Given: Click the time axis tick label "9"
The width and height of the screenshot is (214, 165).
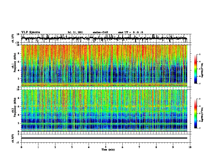Looking at the screenshot, I should (x=173, y=147).
